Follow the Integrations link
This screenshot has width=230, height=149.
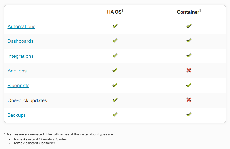[20, 56]
